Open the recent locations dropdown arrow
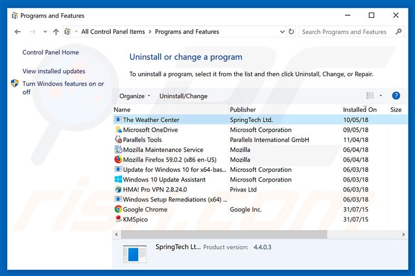 click(x=45, y=32)
